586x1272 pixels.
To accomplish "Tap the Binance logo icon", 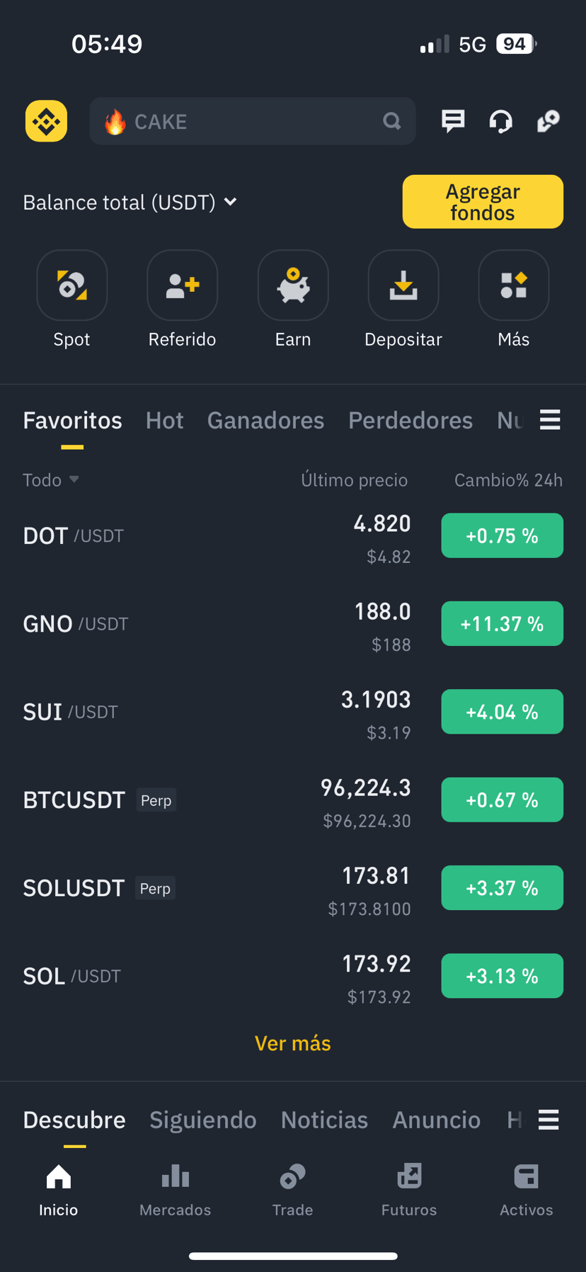I will 47,121.
